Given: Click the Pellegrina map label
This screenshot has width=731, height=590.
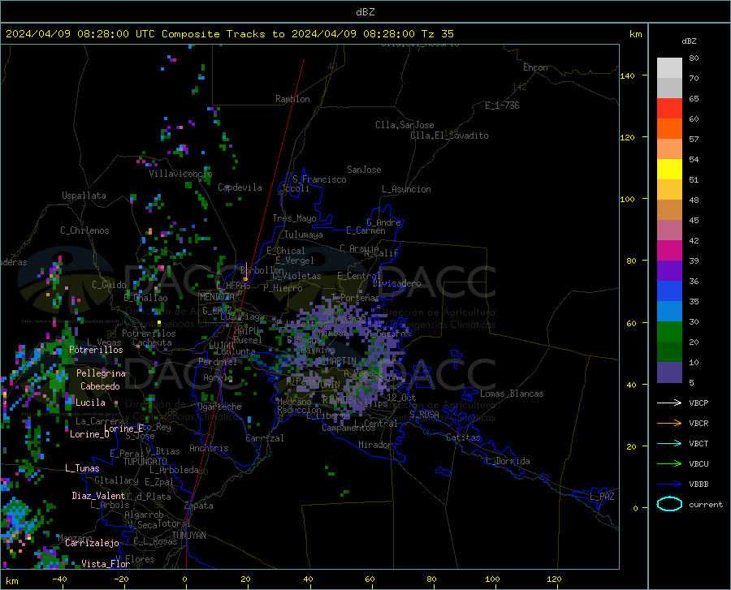Looking at the screenshot, I should 102,373.
